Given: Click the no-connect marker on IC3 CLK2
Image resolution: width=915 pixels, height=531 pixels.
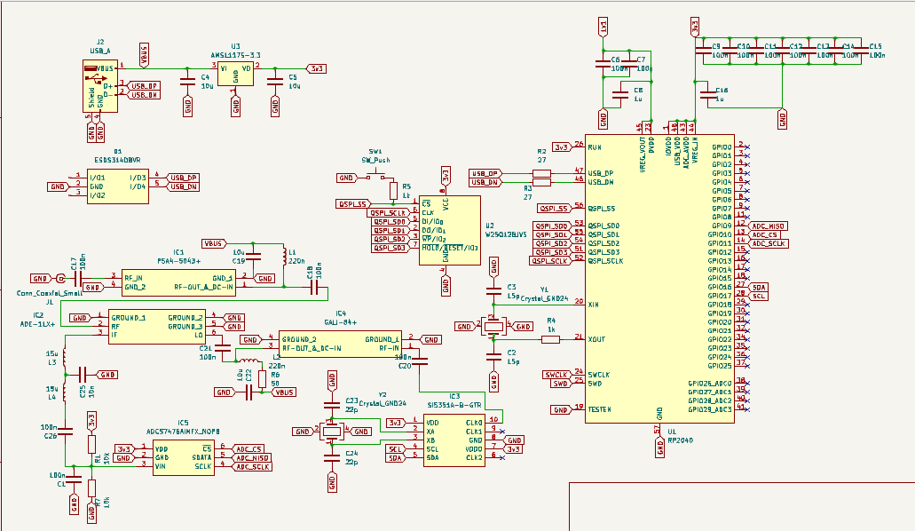Looking at the screenshot, I should [x=502, y=458].
